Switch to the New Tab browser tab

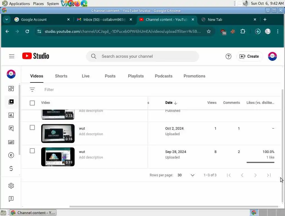(229, 20)
